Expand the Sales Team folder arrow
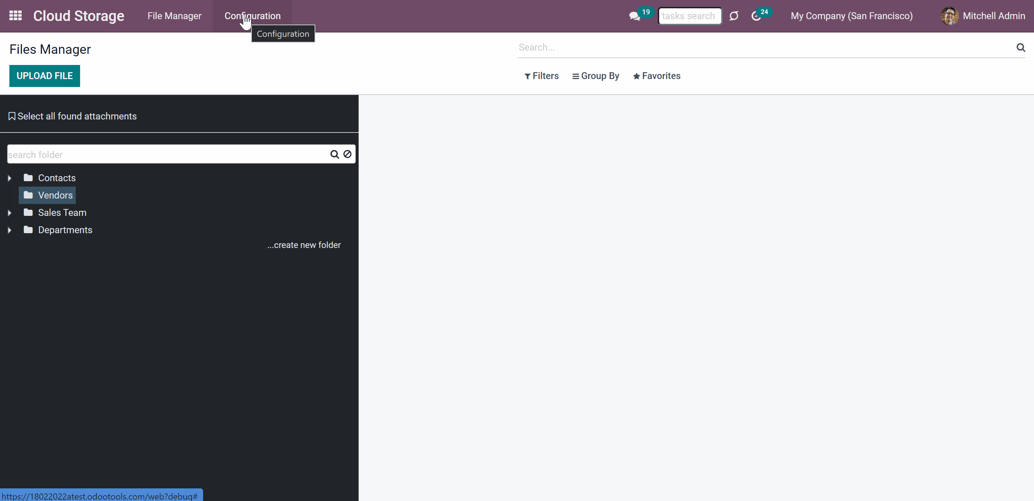 tap(9, 213)
